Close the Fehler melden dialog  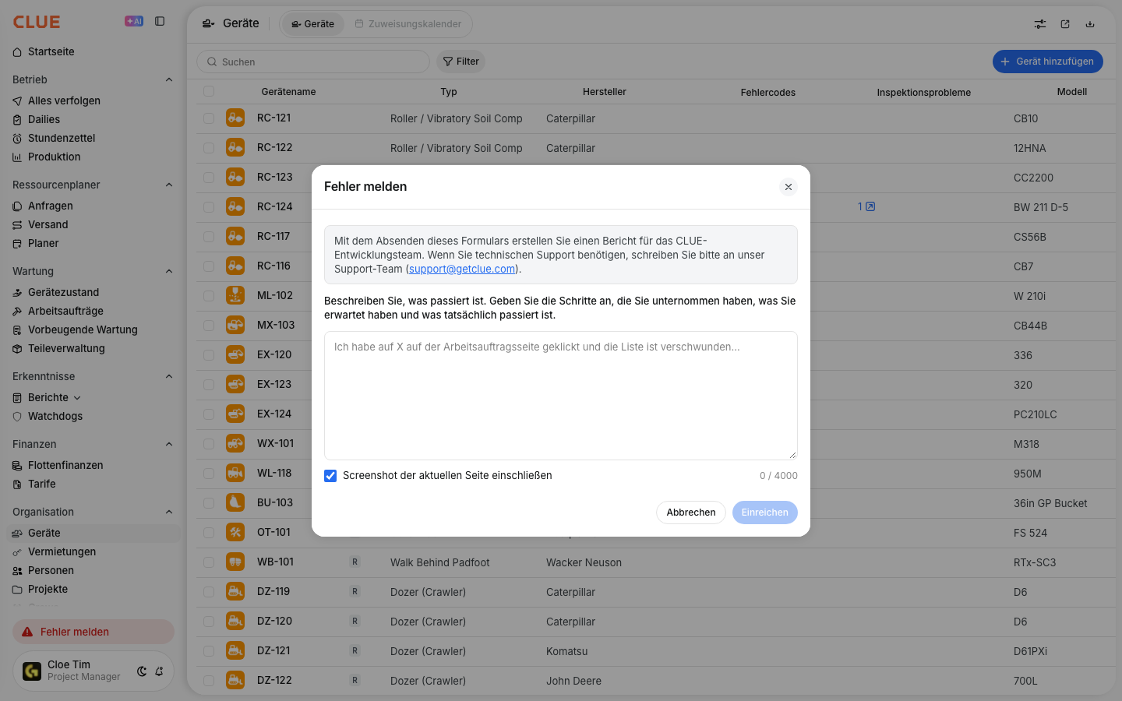click(x=789, y=187)
